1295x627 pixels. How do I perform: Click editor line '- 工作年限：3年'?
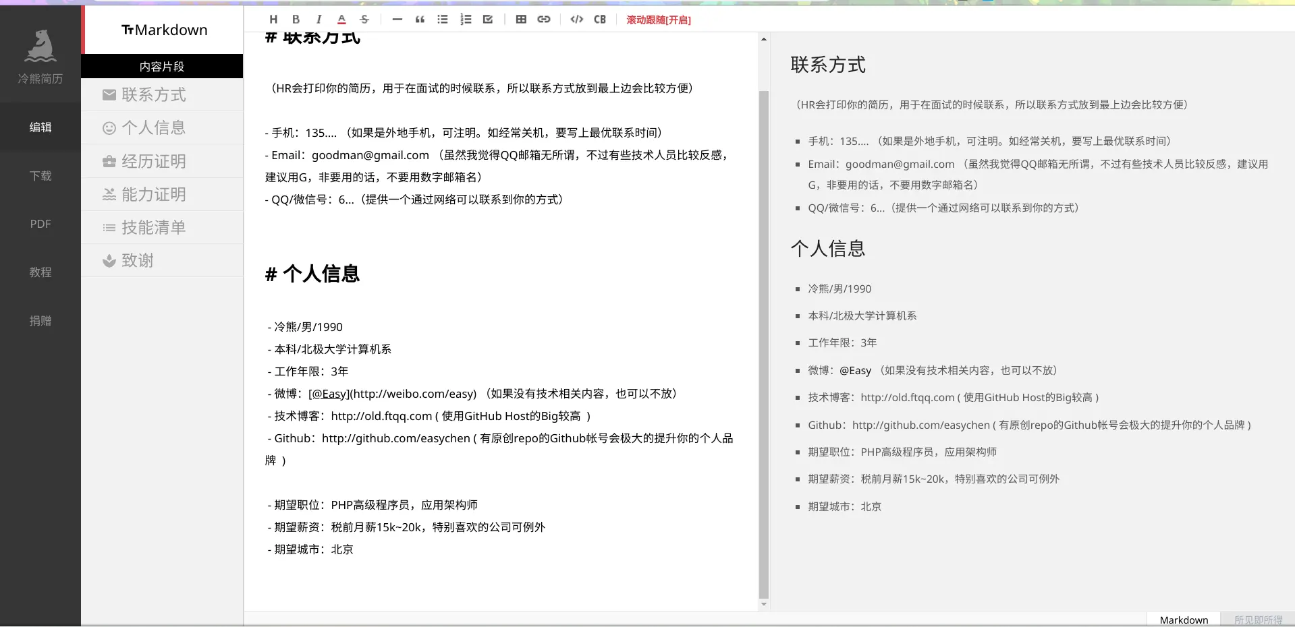point(308,371)
